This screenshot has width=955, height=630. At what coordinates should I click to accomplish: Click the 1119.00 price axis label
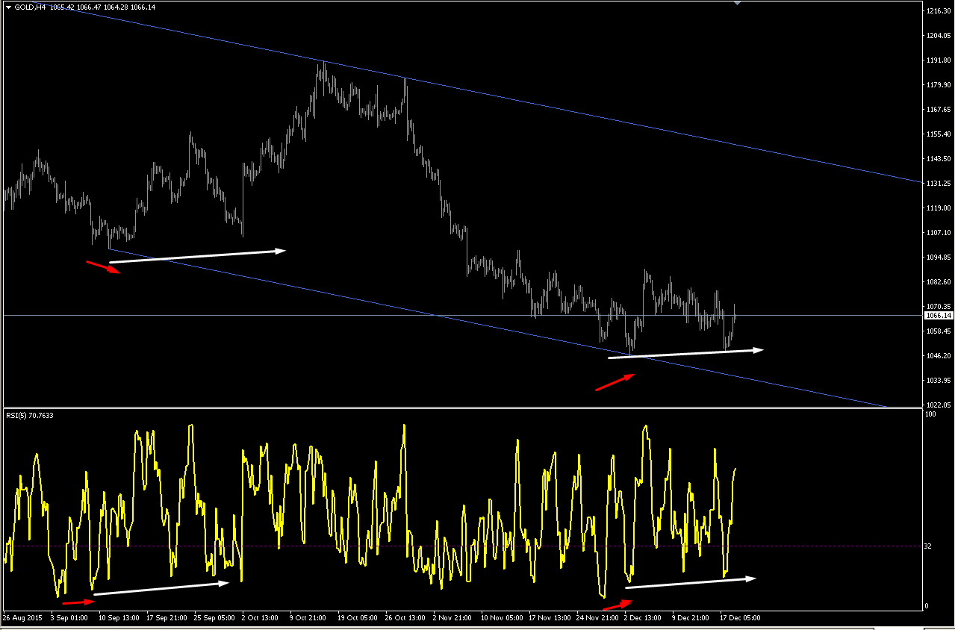(938, 208)
